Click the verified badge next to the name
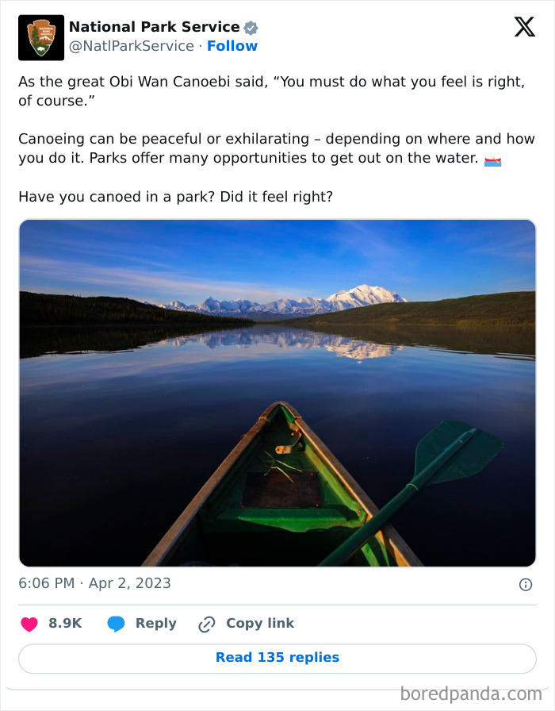Viewport: 555px width, 711px height. point(251,26)
